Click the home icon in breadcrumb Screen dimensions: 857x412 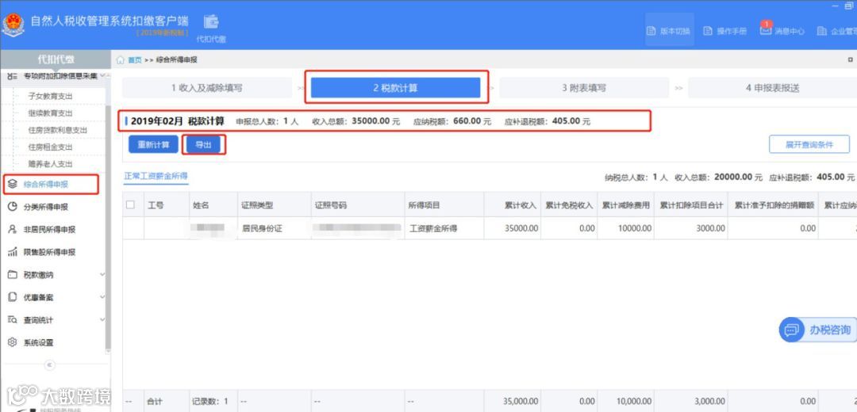tap(121, 60)
